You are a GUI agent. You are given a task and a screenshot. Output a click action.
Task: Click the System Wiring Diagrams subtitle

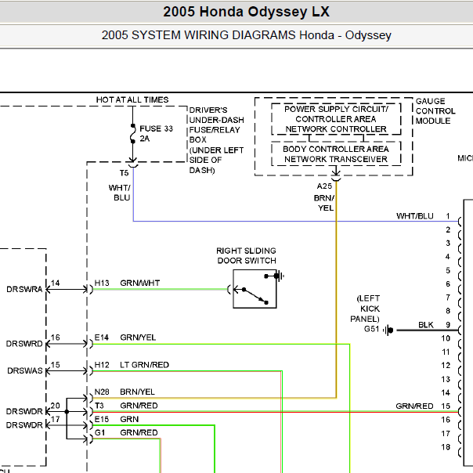(246, 35)
